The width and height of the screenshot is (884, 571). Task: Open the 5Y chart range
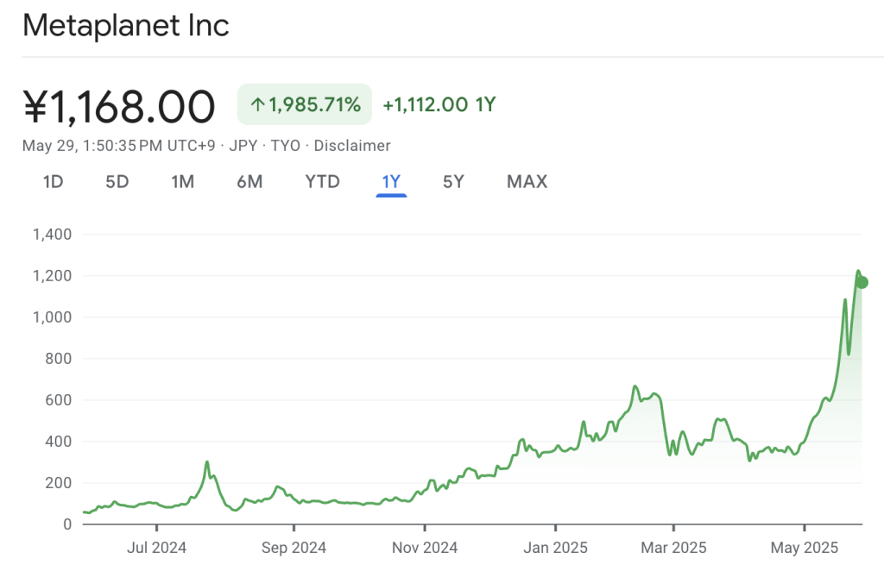(x=453, y=182)
